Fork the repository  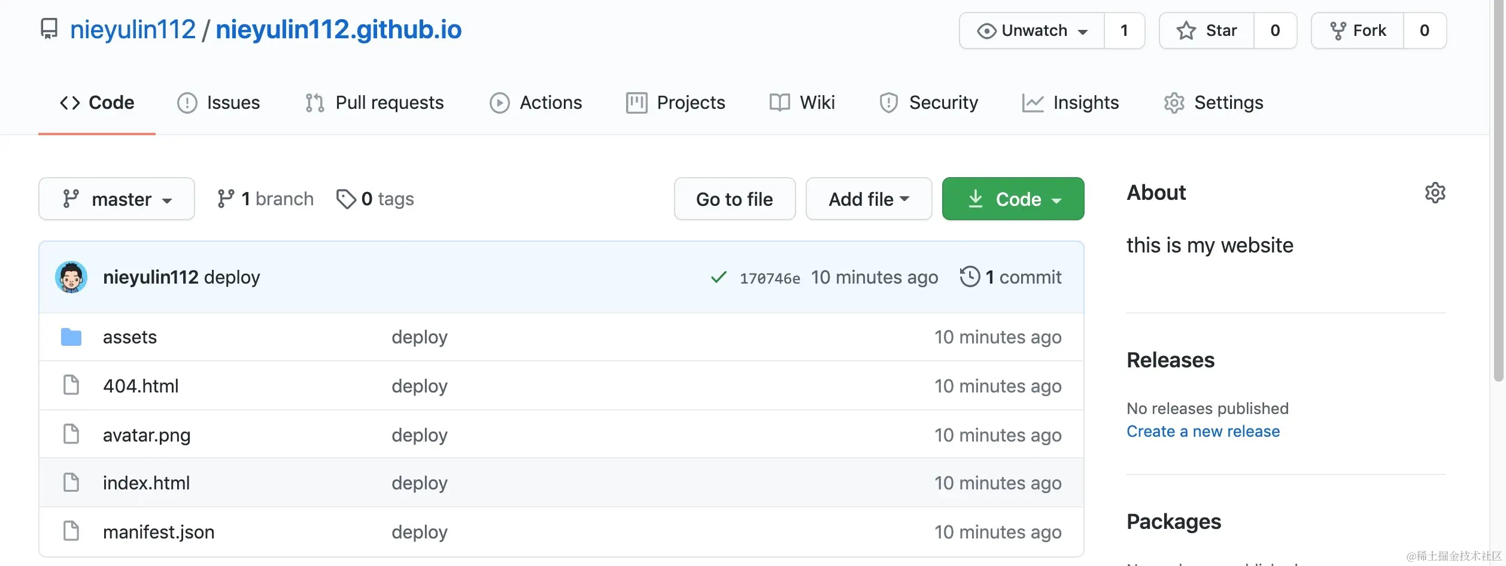click(1358, 31)
